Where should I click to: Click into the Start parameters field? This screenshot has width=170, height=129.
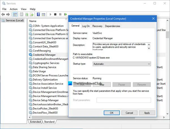pyautogui.click(x=124, y=100)
